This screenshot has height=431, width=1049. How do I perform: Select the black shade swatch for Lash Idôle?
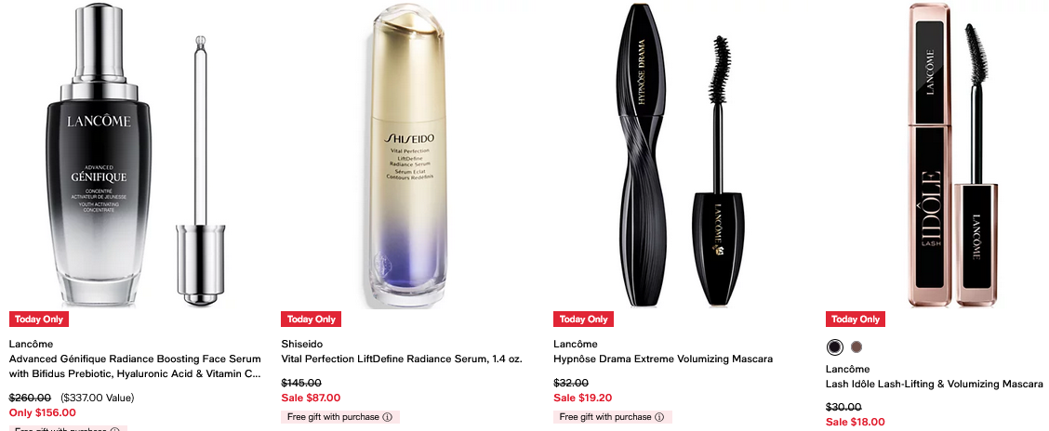[834, 346]
